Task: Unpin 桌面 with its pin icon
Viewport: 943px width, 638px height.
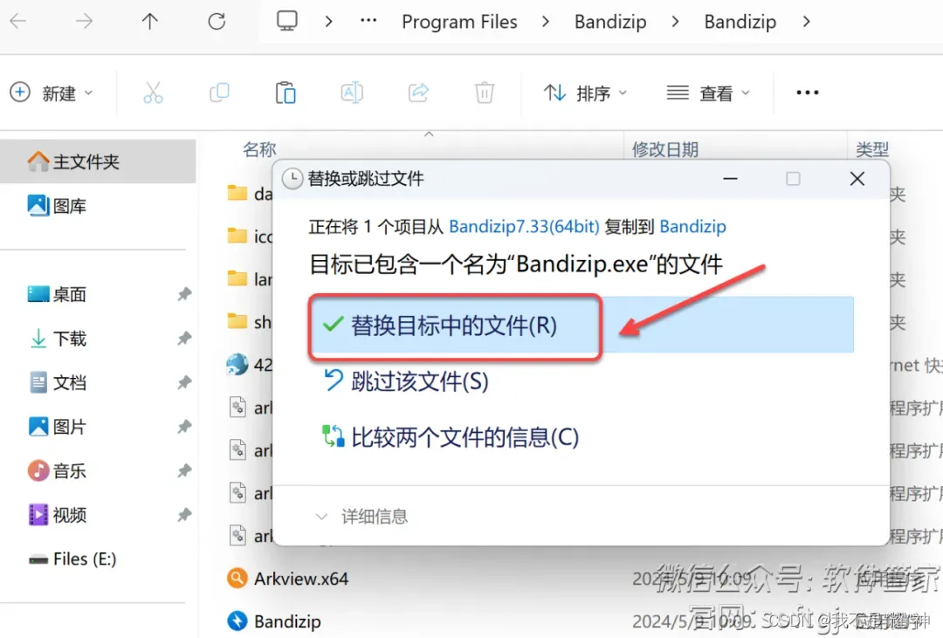Action: (x=184, y=294)
